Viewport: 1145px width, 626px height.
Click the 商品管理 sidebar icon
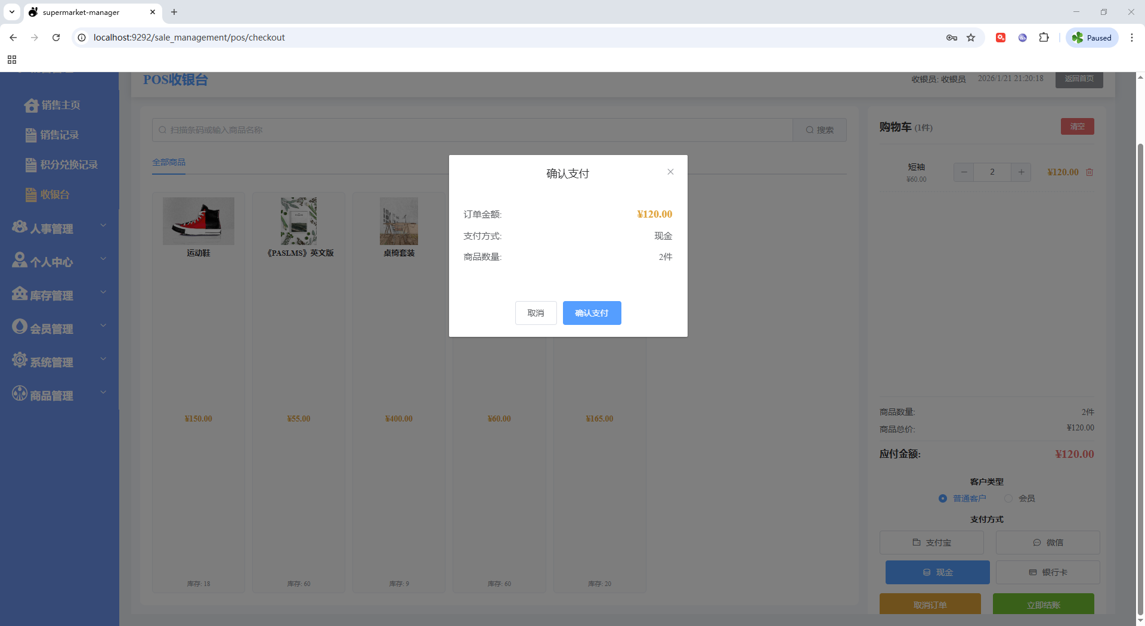coord(20,393)
